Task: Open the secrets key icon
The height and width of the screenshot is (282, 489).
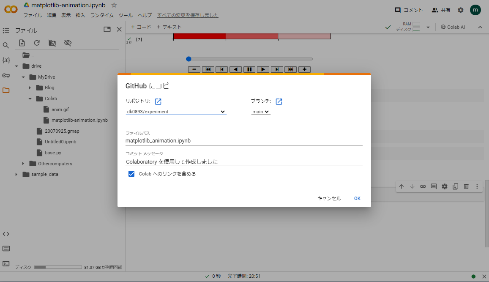Action: point(6,76)
